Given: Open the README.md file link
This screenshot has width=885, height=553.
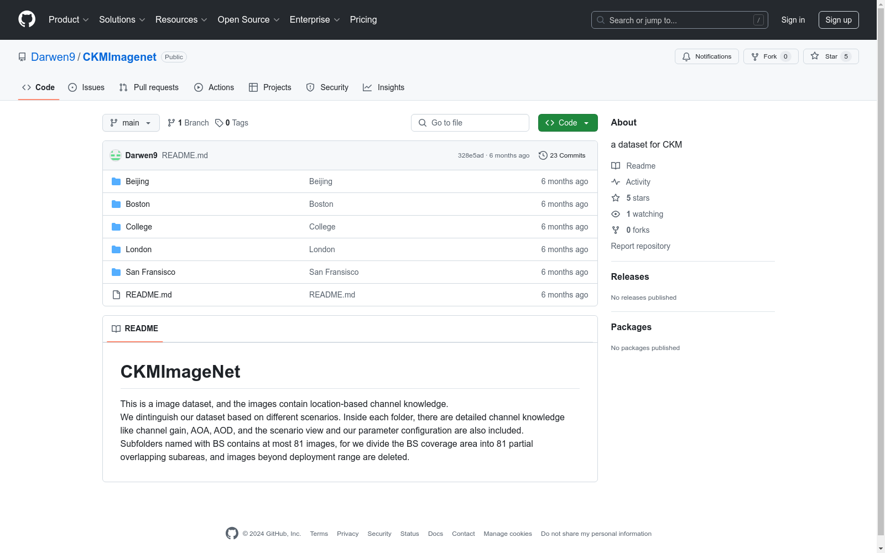Looking at the screenshot, I should [x=149, y=295].
